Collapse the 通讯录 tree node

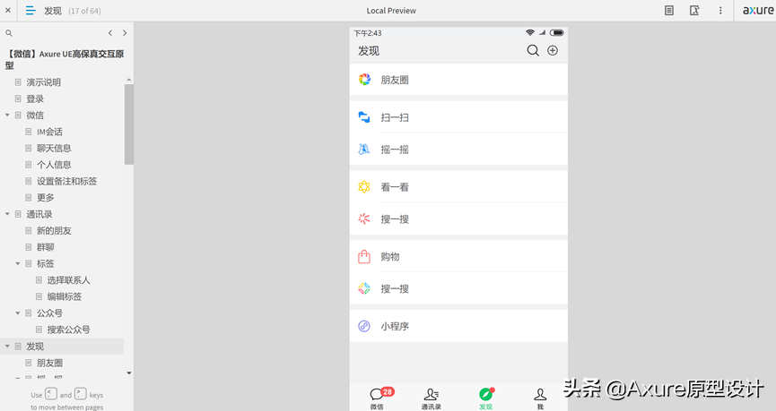(x=7, y=214)
